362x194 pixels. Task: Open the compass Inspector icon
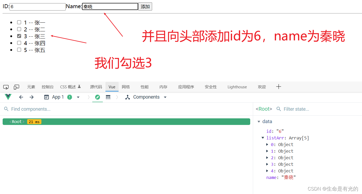(98, 97)
